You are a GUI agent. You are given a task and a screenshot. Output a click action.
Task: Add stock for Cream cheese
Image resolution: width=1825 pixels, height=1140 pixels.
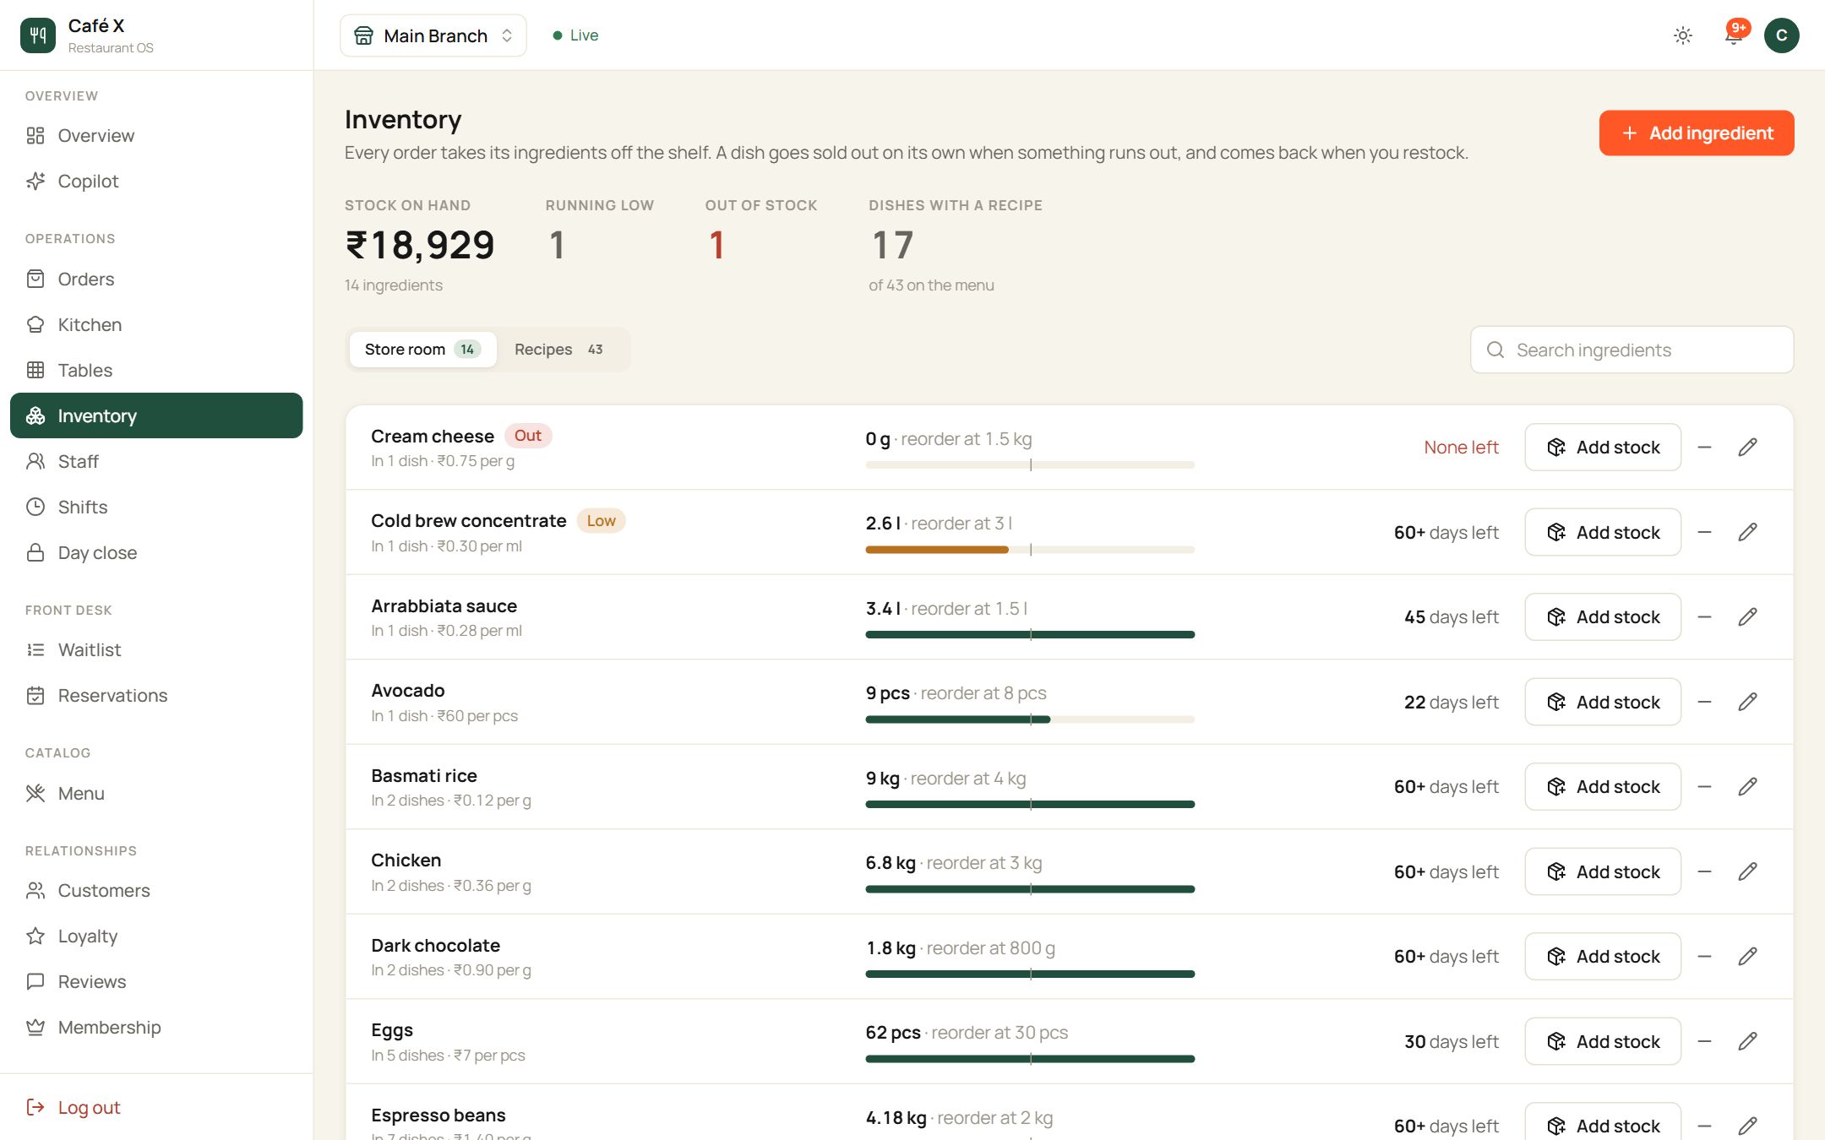(1603, 447)
